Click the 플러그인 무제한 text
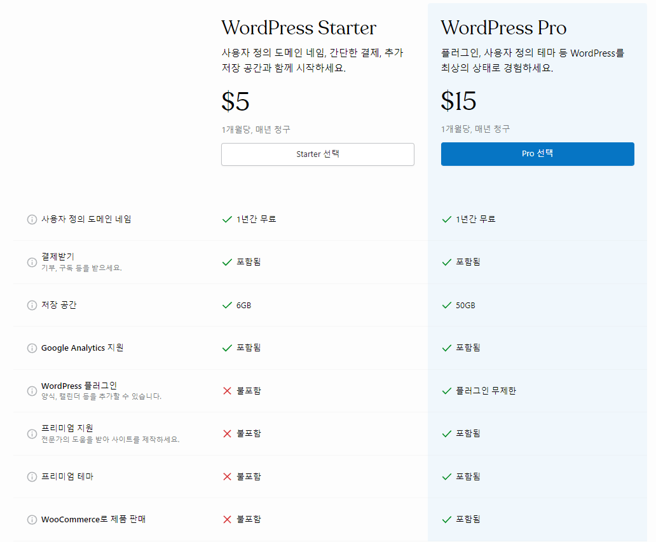 (x=486, y=391)
